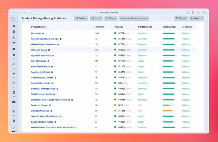The width and height of the screenshot is (218, 142).
Task: Click the browser address bar showing the site URL
Action: [107, 13]
